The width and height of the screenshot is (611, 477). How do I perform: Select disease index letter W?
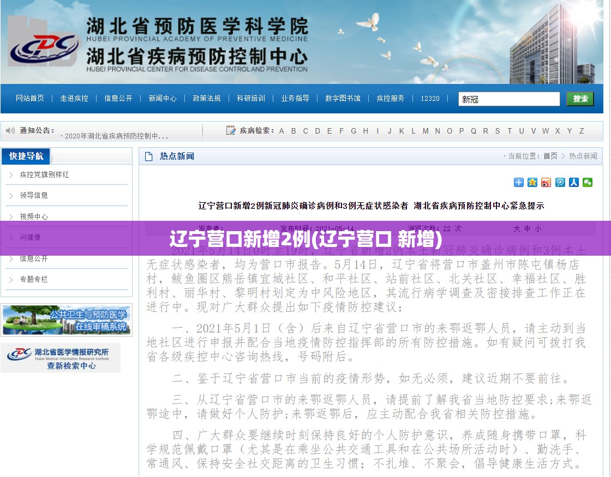point(546,131)
